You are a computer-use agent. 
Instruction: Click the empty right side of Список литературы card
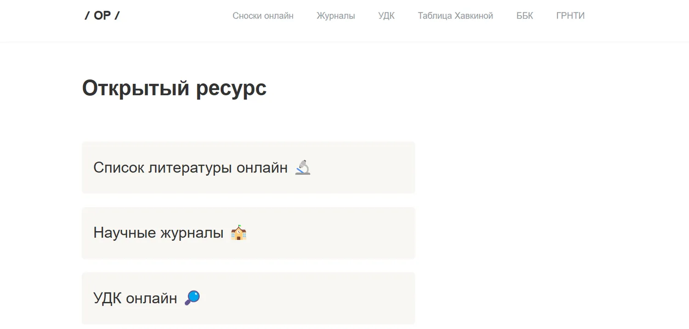[367, 168]
